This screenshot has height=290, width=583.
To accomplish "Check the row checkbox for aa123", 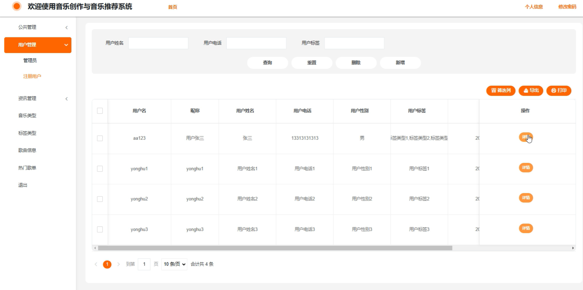I will [x=100, y=138].
